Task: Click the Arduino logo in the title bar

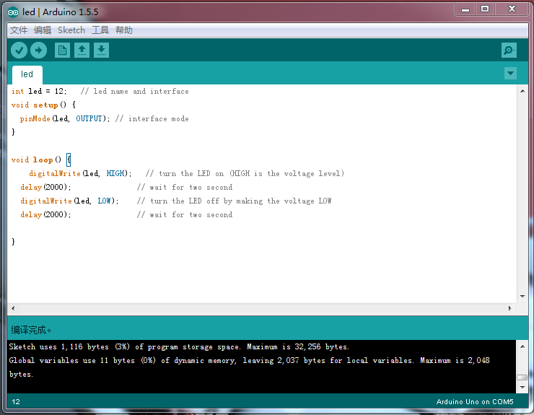Action: point(13,12)
